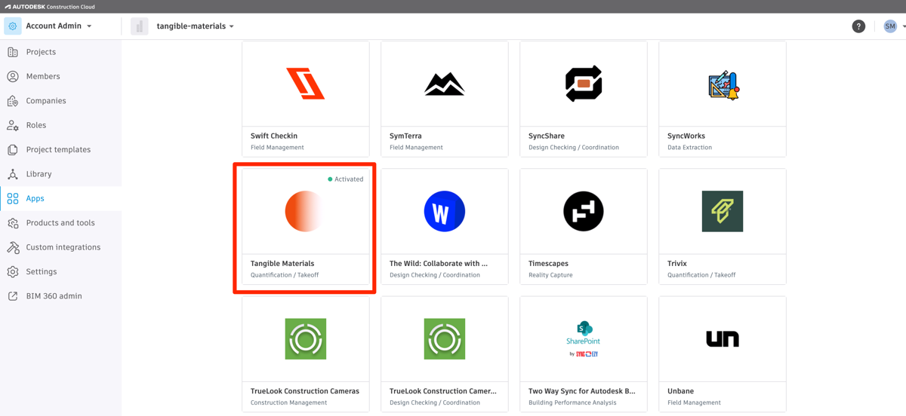906x416 pixels.
Task: Open the Account Admin dropdown arrow
Action: [89, 26]
